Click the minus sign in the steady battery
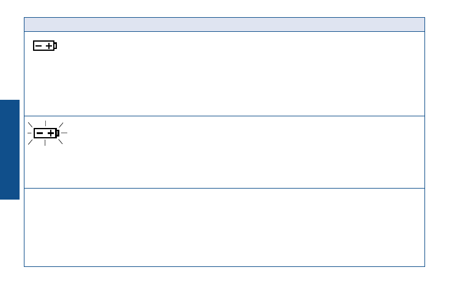Image resolution: width=463 pixels, height=300 pixels. point(39,46)
